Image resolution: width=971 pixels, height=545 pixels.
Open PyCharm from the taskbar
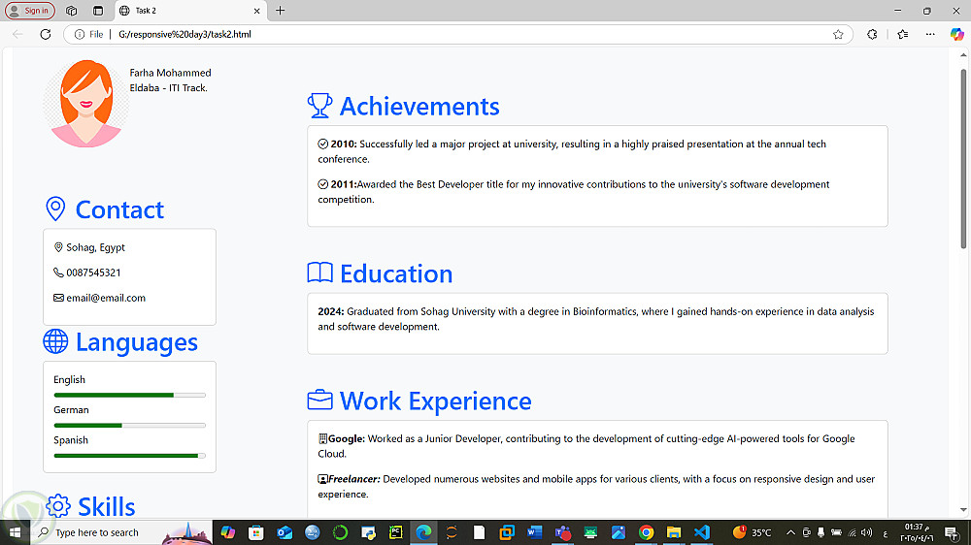(x=396, y=532)
